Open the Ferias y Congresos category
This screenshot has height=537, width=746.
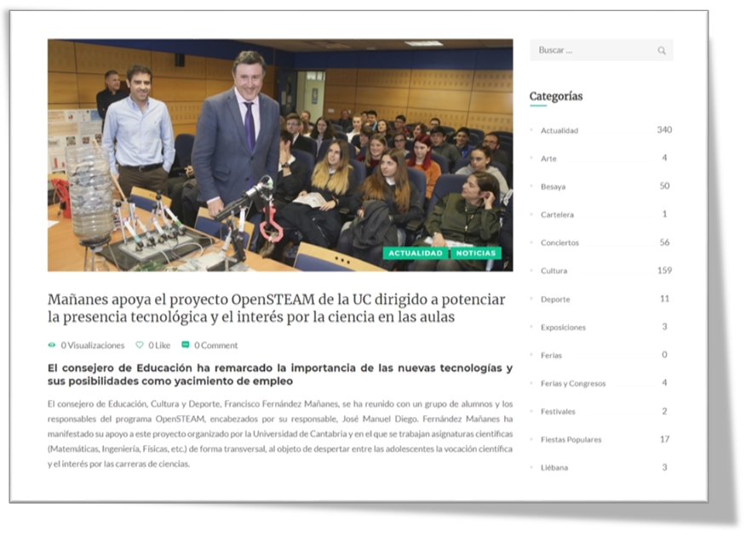click(573, 383)
